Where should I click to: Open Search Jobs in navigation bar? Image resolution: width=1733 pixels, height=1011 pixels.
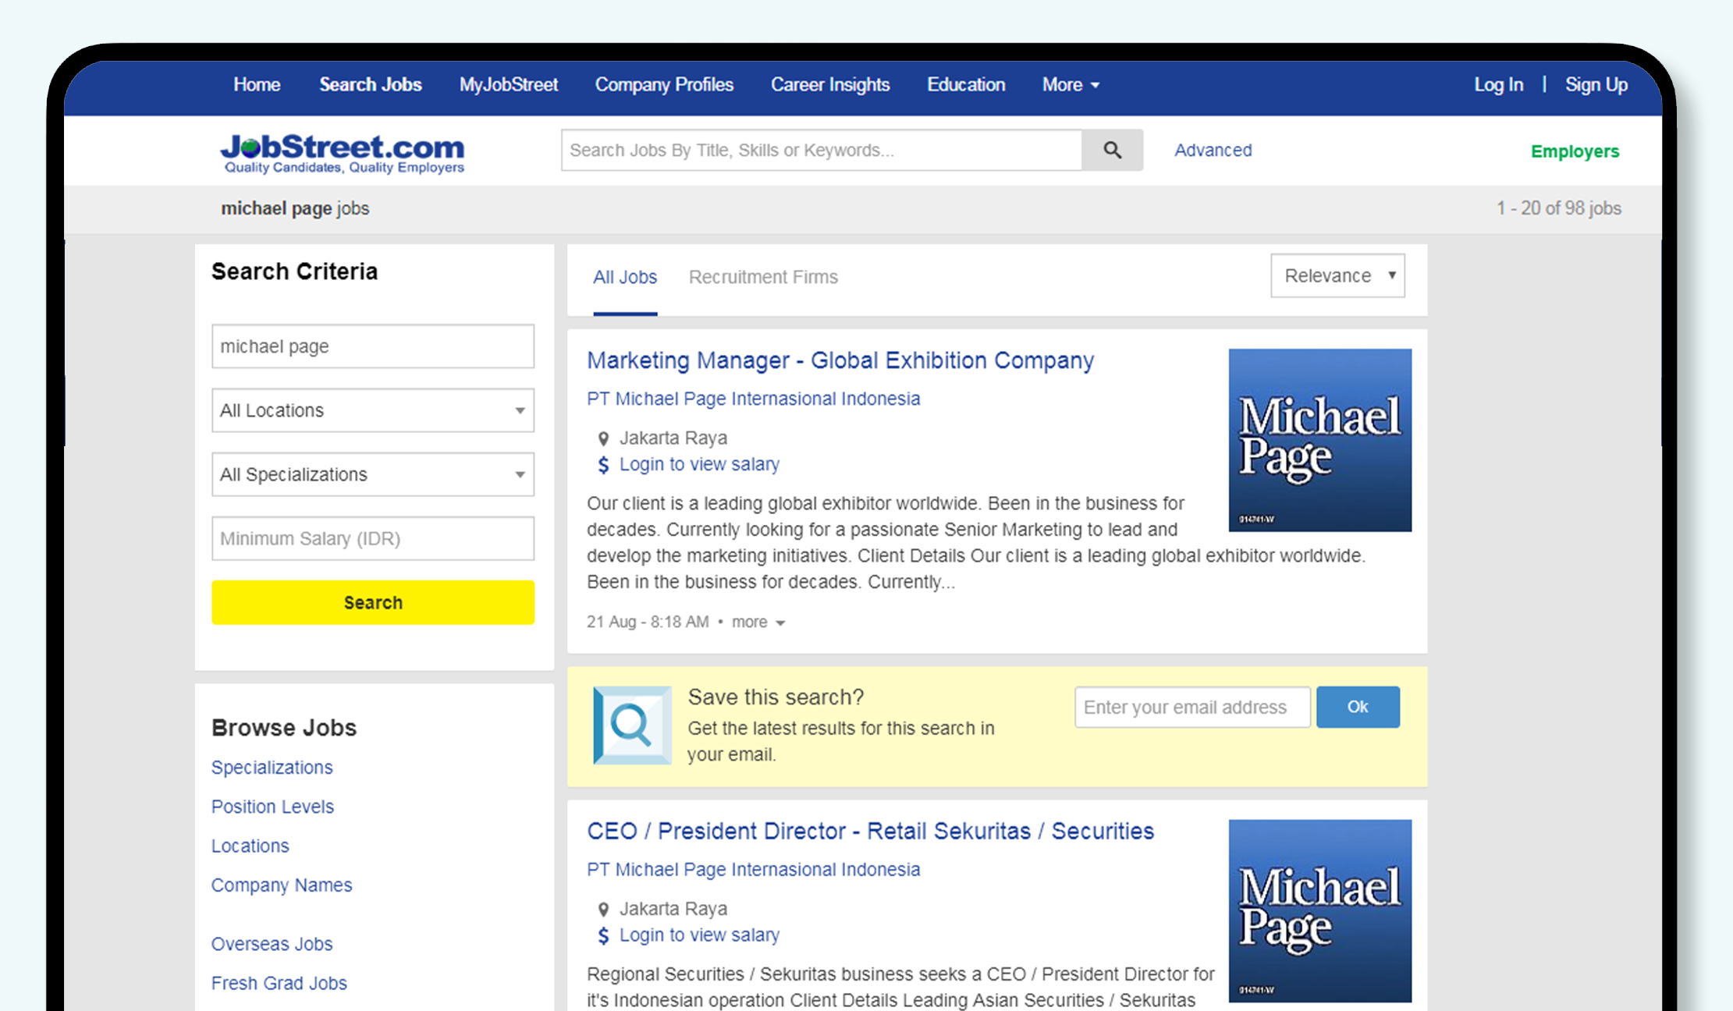pos(370,84)
